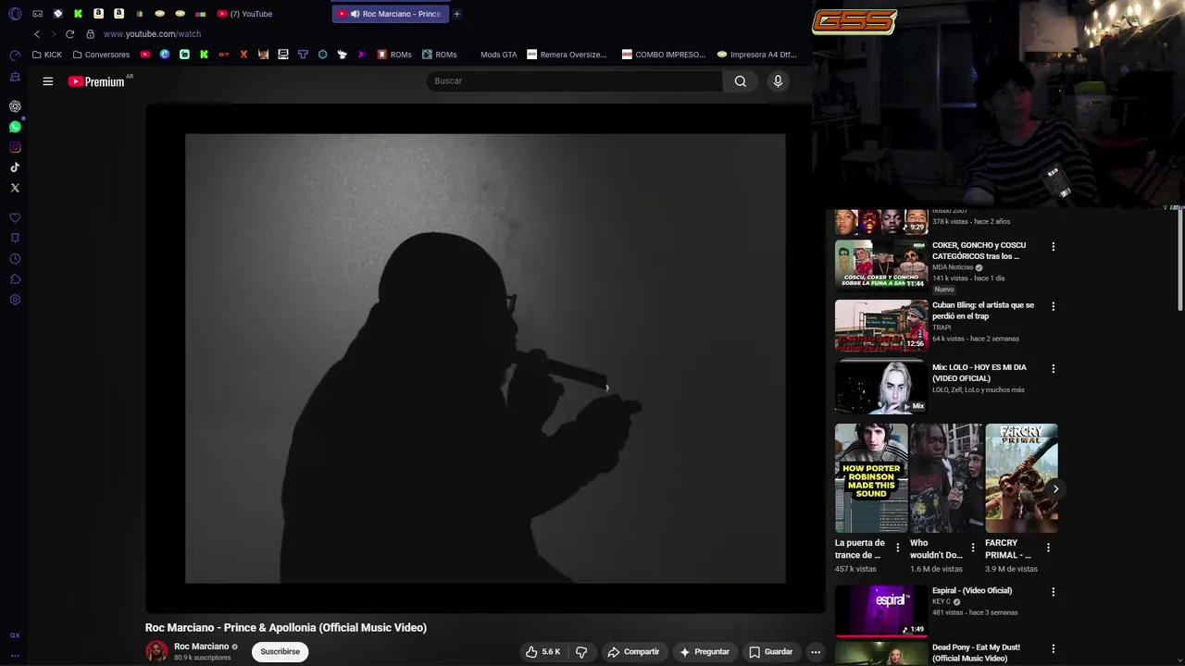Open options for La puerta de trance short
This screenshot has height=666, width=1185.
click(897, 548)
